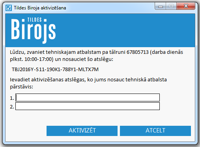200x147 pixels.
Task: Focus the first activation key field
Action: pos(88,97)
